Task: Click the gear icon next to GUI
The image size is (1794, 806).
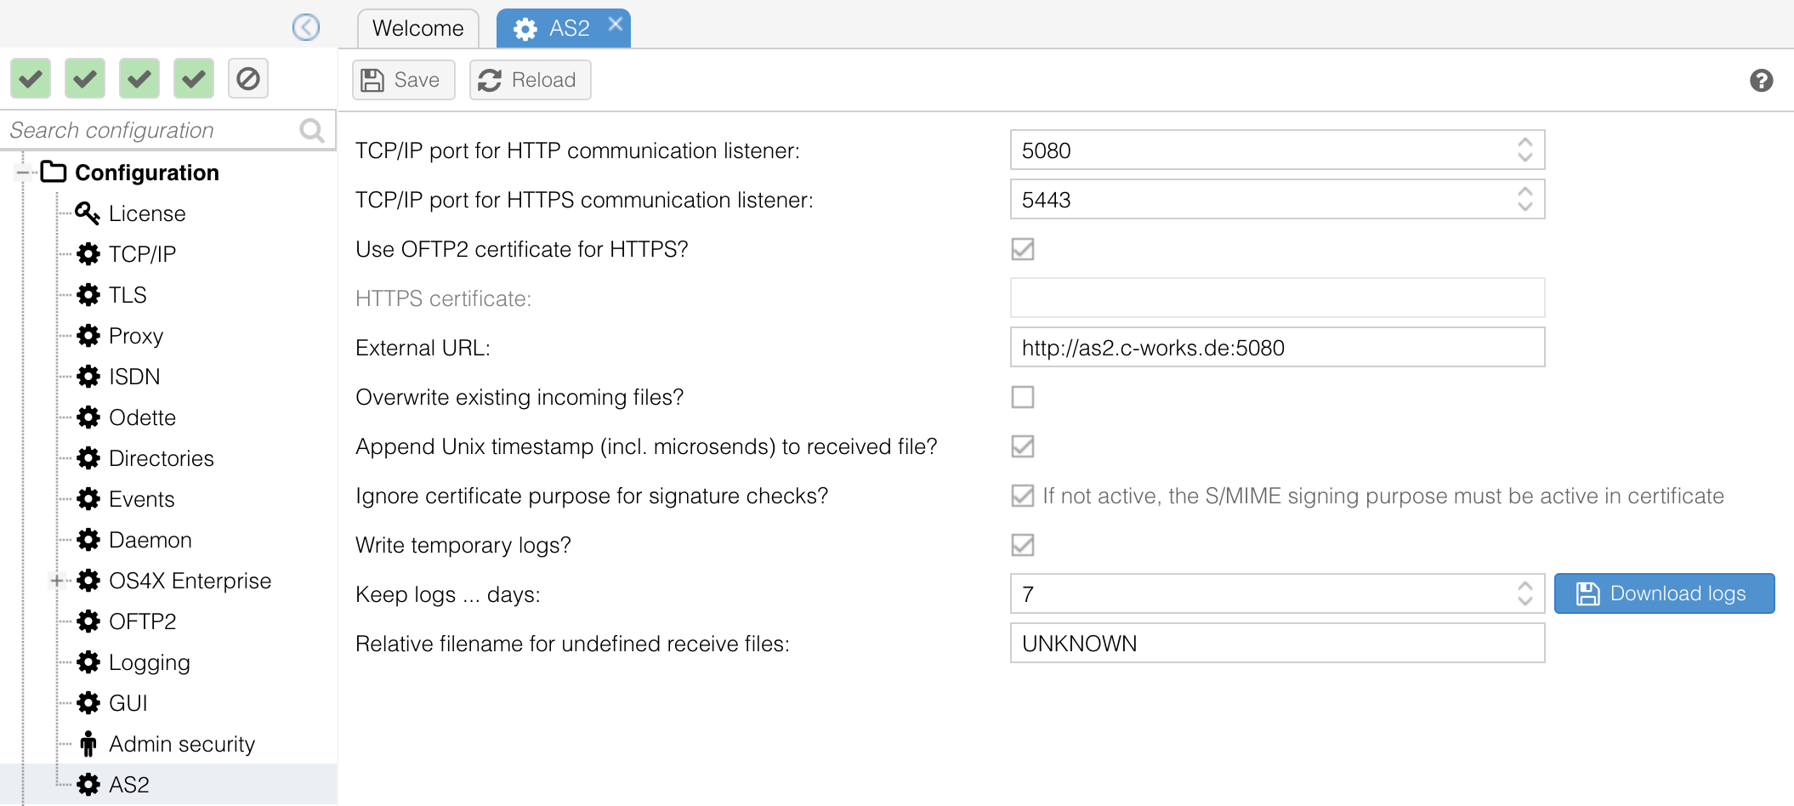Action: pos(88,703)
